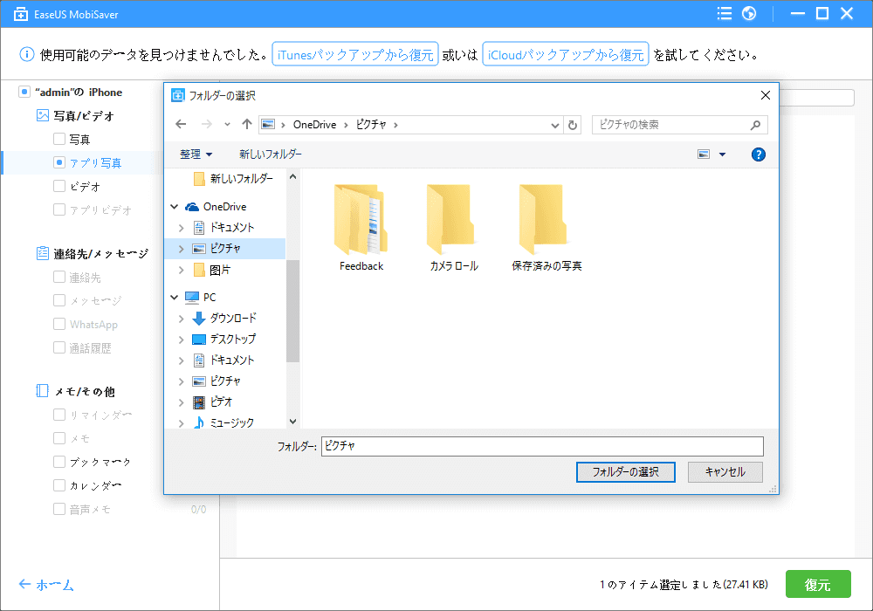The width and height of the screenshot is (873, 611).
Task: Click the 連絡先/メッセージ category icon
Action: tap(42, 253)
